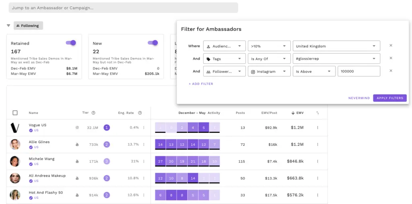Viewport: 412px width, 204px height.
Task: Click the filter list icon beside Following
Action: [x=8, y=26]
